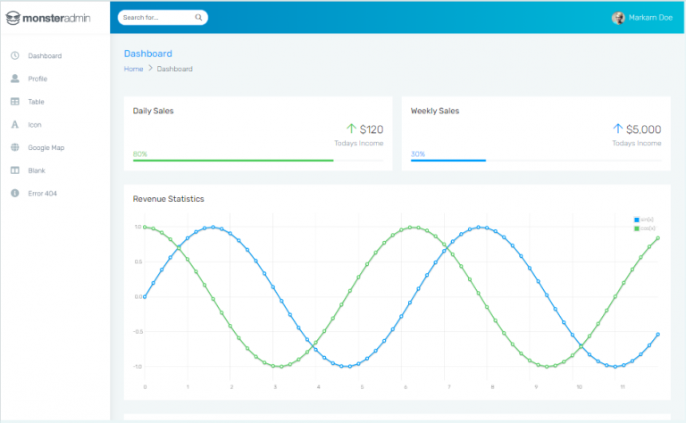
Task: Click the Dashboard clock icon in sidebar
Action: [x=15, y=55]
